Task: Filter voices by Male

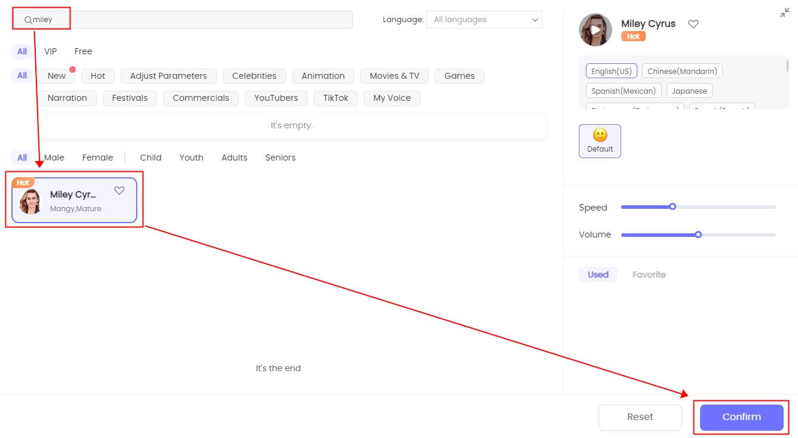Action: 54,158
